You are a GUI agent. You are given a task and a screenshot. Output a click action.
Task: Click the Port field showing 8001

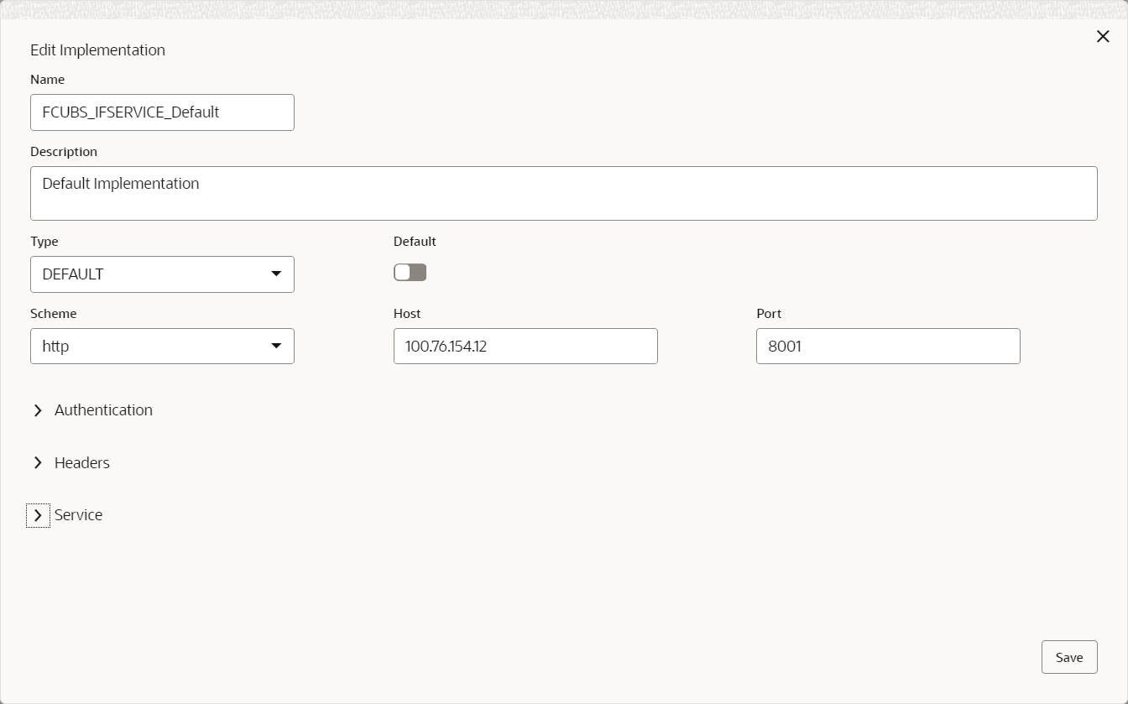coord(888,346)
